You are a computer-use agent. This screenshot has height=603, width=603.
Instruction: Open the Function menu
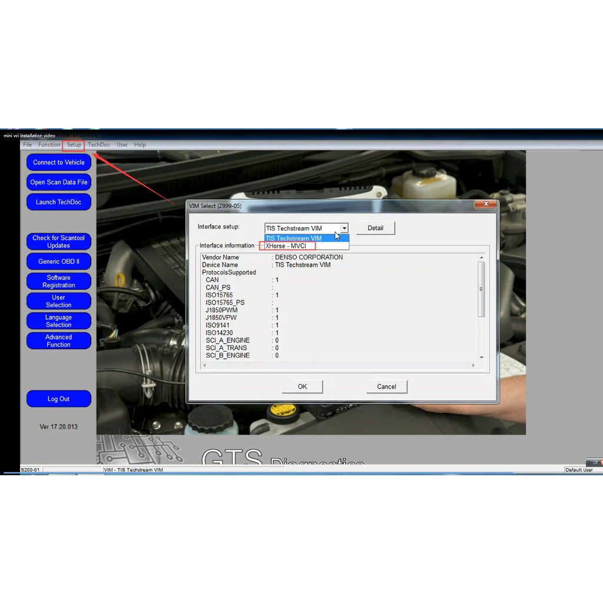[49, 145]
